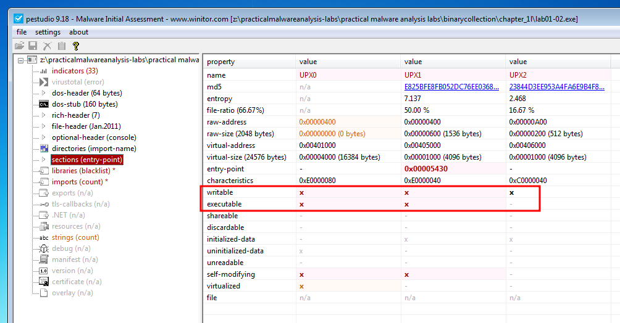Select strings (count) tree item
This screenshot has height=323, width=620.
click(x=75, y=237)
